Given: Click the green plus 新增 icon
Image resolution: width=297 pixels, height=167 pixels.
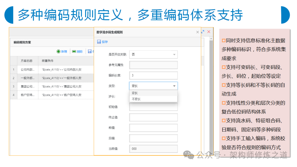Looking at the screenshot, I should click(x=58, y=51).
